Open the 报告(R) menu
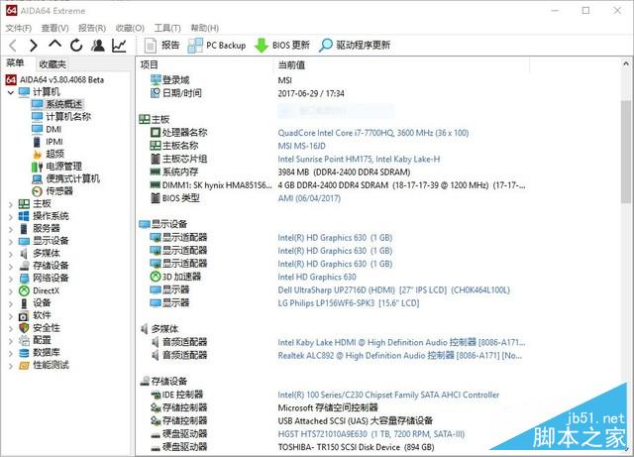This screenshot has width=634, height=457. pos(92,28)
